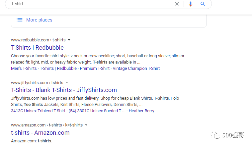Expand the dropdown arrow next to jiffyshirts.com URL
The height and width of the screenshot is (146, 252).
(x=67, y=82)
